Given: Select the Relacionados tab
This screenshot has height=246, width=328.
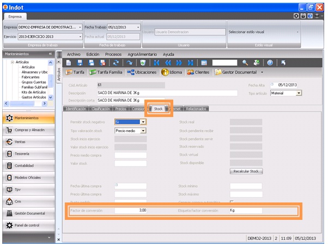Looking at the screenshot, I should [196, 109].
